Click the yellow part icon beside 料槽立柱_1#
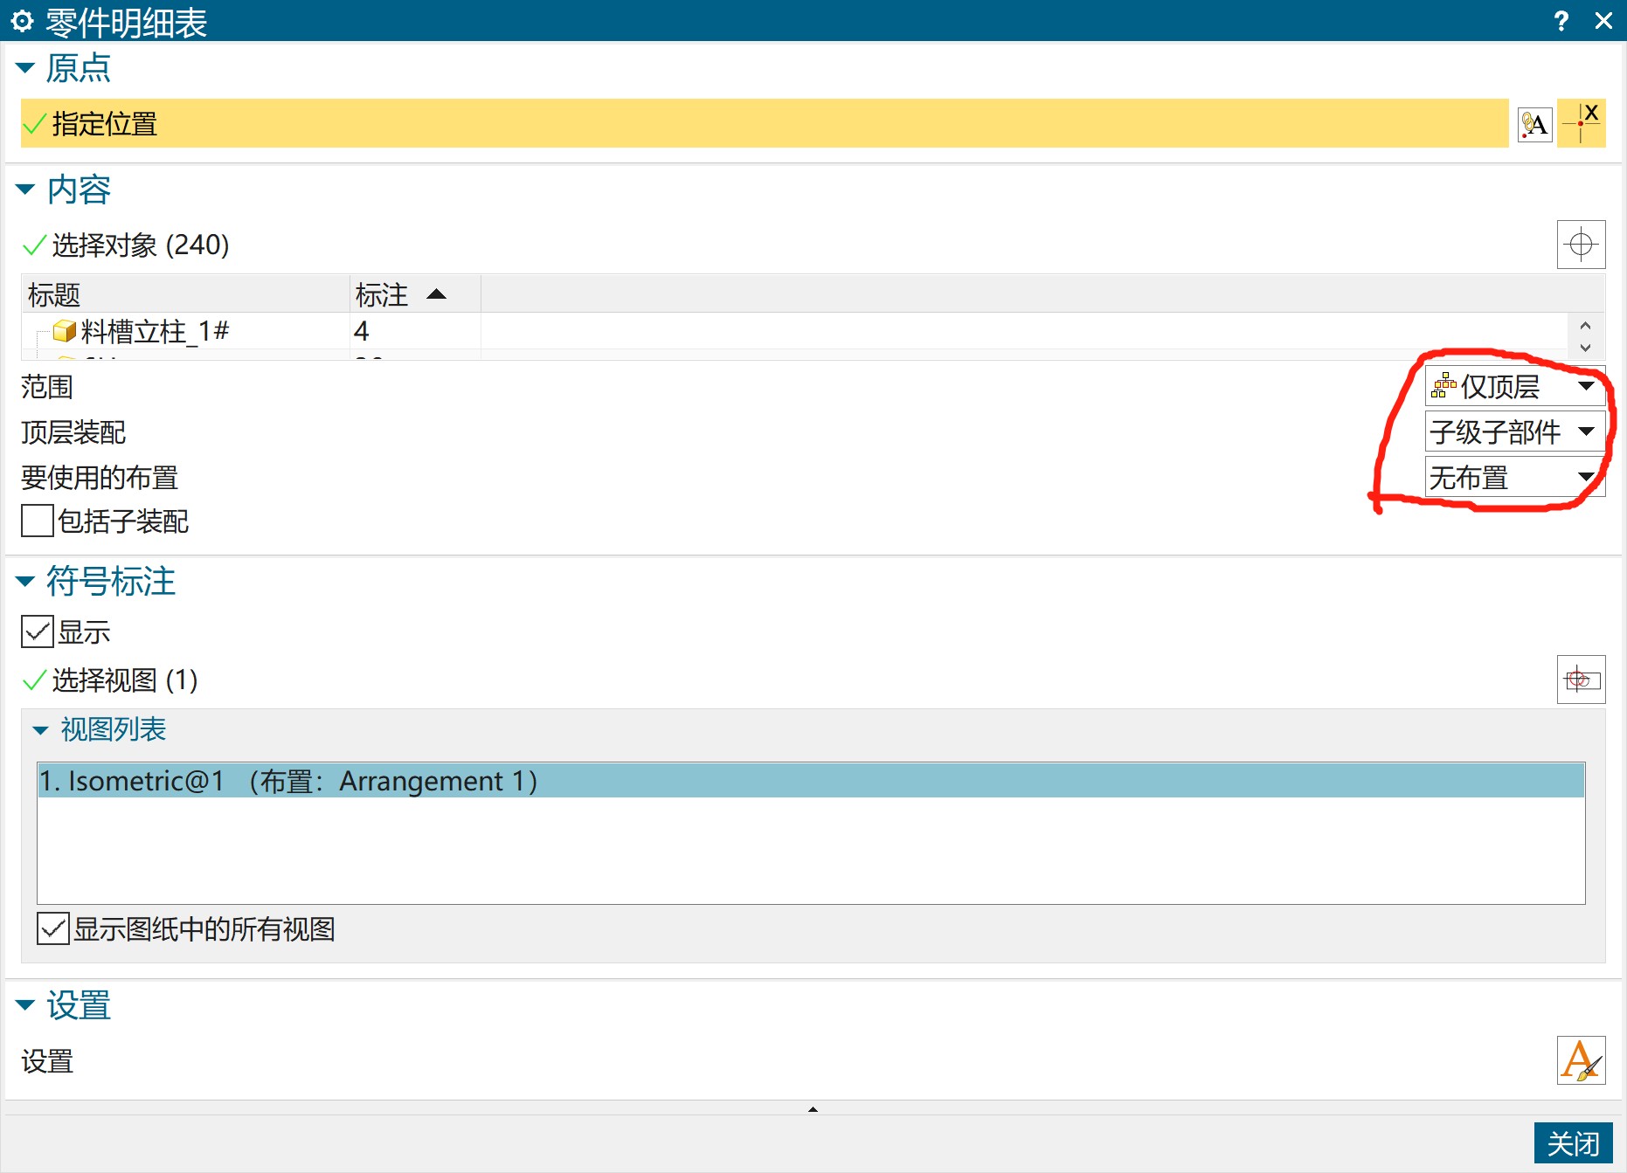 pos(65,331)
